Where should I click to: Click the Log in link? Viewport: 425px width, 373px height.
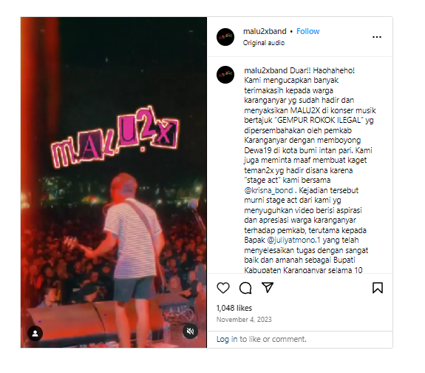[227, 339]
